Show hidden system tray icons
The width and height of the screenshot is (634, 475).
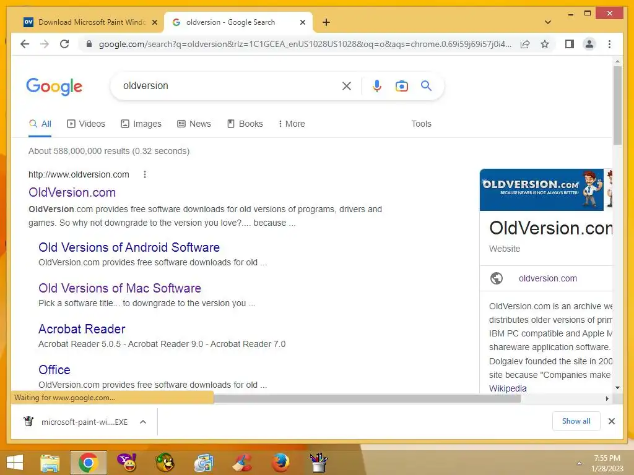[x=579, y=463]
